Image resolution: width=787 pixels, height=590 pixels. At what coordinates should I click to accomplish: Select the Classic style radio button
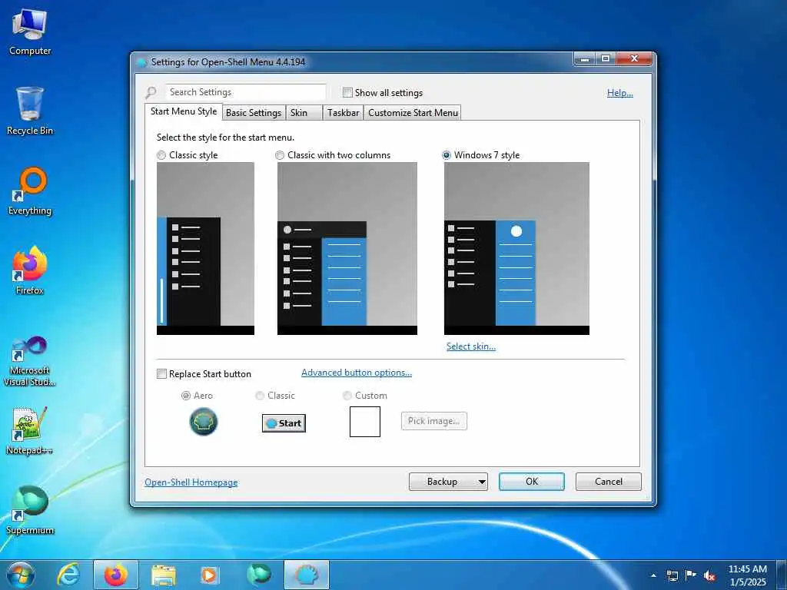click(x=161, y=155)
